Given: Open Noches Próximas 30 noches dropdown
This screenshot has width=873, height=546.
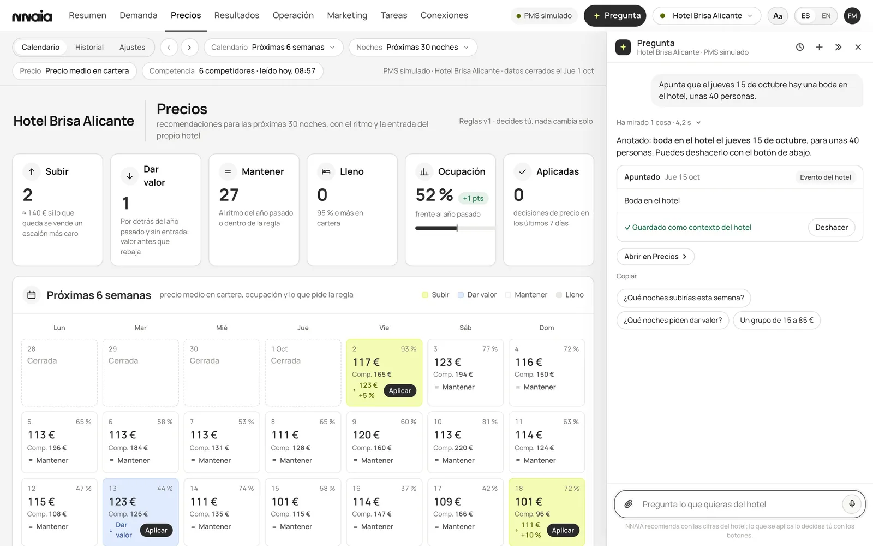Looking at the screenshot, I should 413,48.
